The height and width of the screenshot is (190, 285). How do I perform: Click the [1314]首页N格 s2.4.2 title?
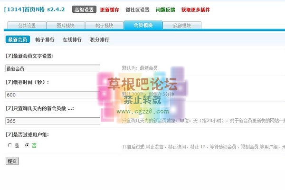[34, 9]
